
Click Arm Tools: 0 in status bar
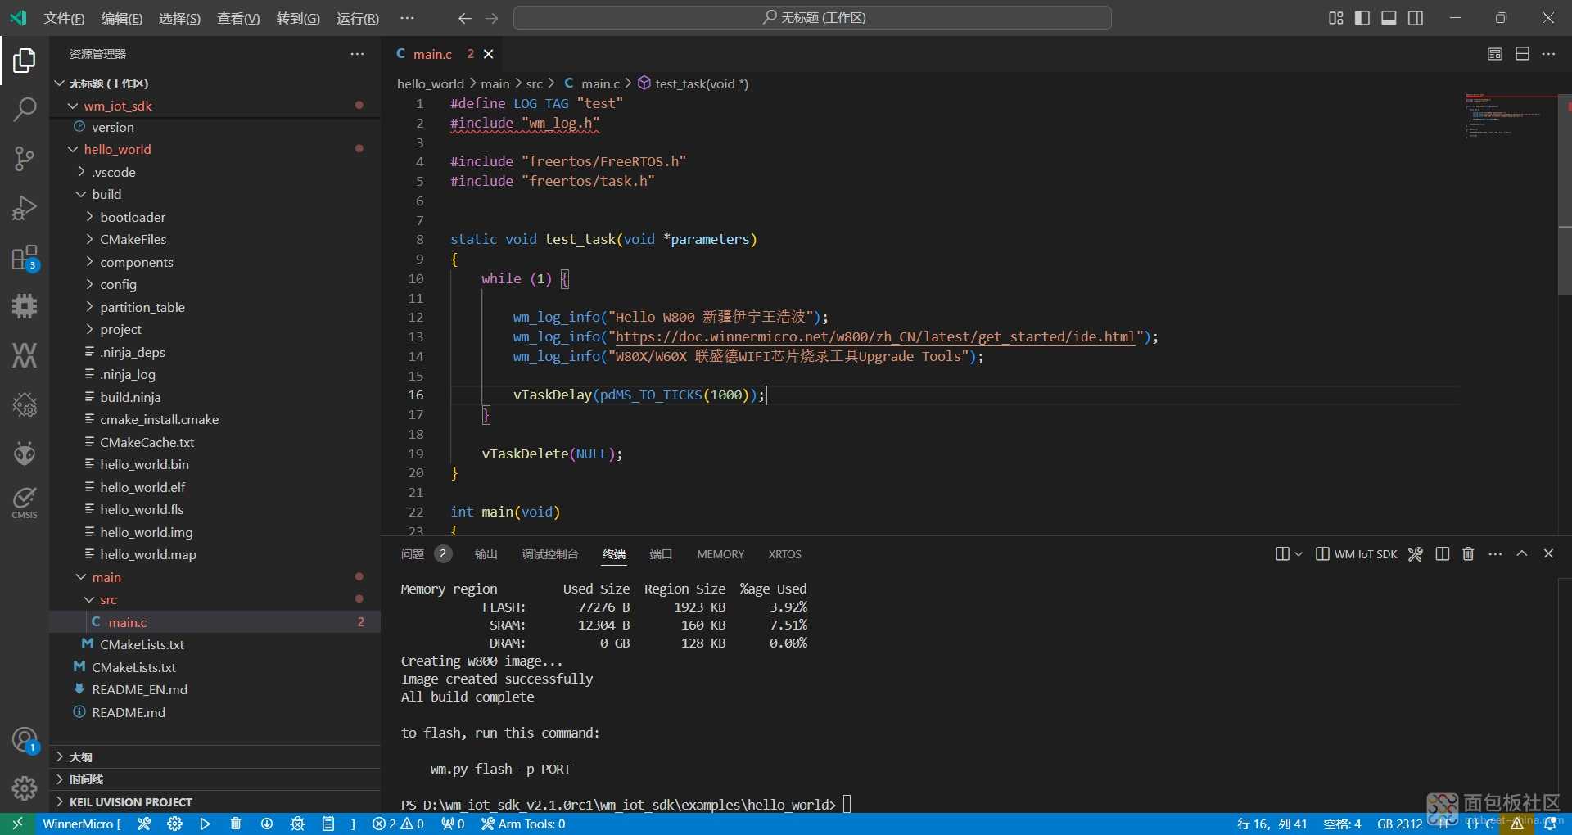pyautogui.click(x=523, y=824)
